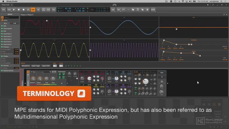Disable the orange OVR overdub button
Image resolution: width=229 pixels, height=129 pixels.
pyautogui.click(x=33, y=10)
